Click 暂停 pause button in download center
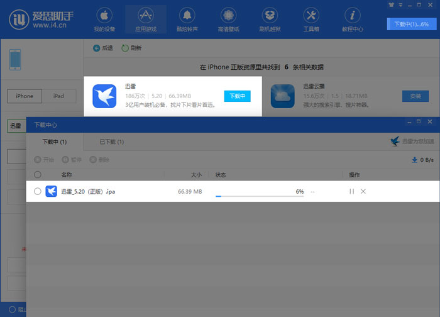Screen dimensions: 440x317 click(72, 160)
